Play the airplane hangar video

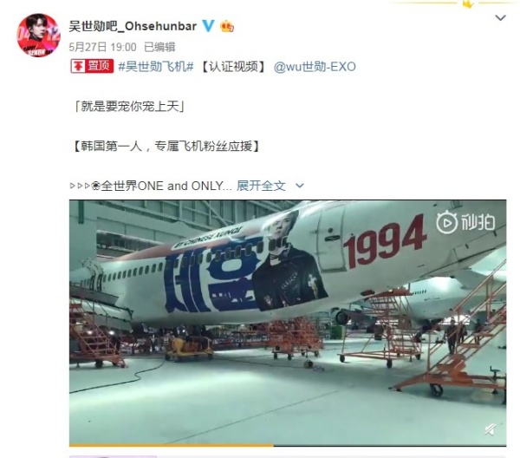[x=288, y=322]
